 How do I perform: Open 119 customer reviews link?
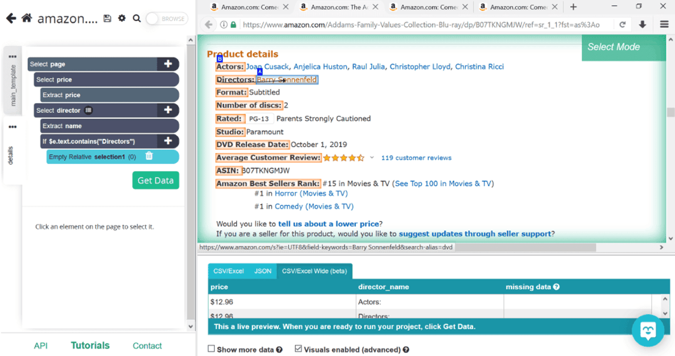pos(416,158)
